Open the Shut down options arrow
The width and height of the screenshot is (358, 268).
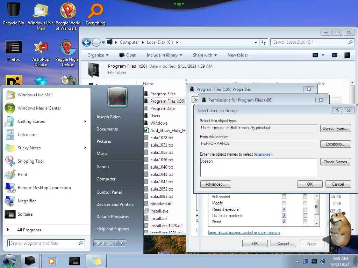[122, 243]
